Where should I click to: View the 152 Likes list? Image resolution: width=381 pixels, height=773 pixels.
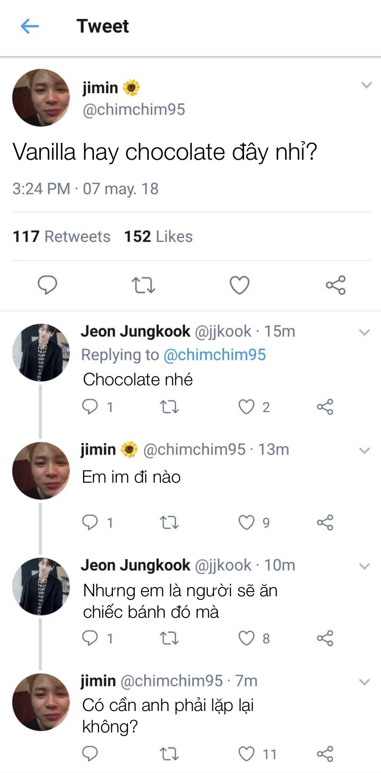pyautogui.click(x=158, y=237)
